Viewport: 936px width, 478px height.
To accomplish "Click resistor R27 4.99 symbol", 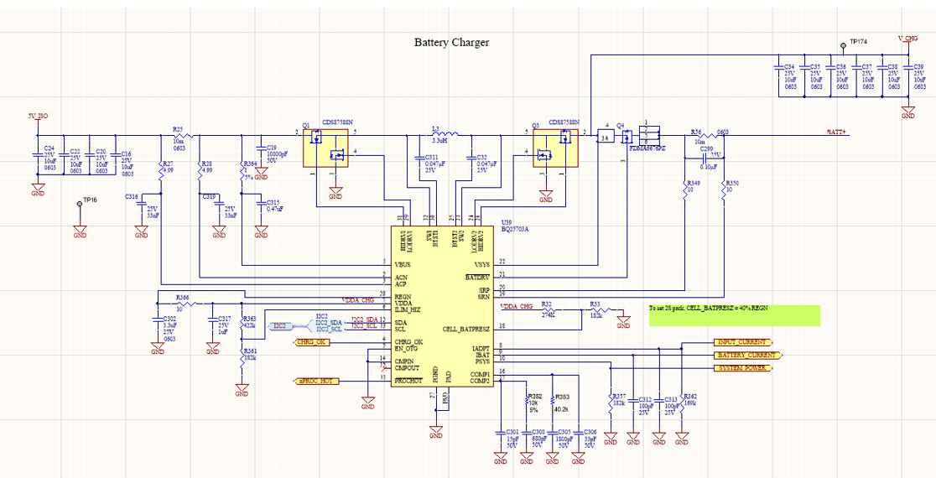I will point(160,173).
